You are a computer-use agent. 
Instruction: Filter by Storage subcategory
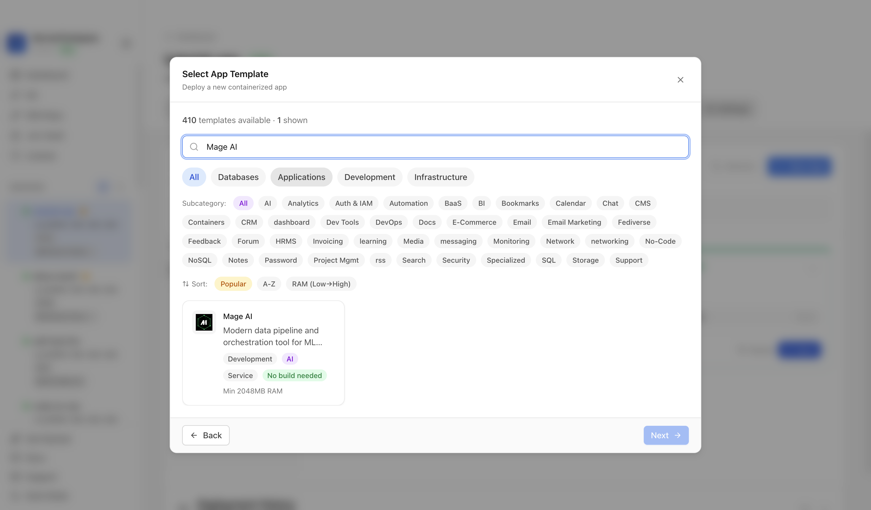click(585, 260)
